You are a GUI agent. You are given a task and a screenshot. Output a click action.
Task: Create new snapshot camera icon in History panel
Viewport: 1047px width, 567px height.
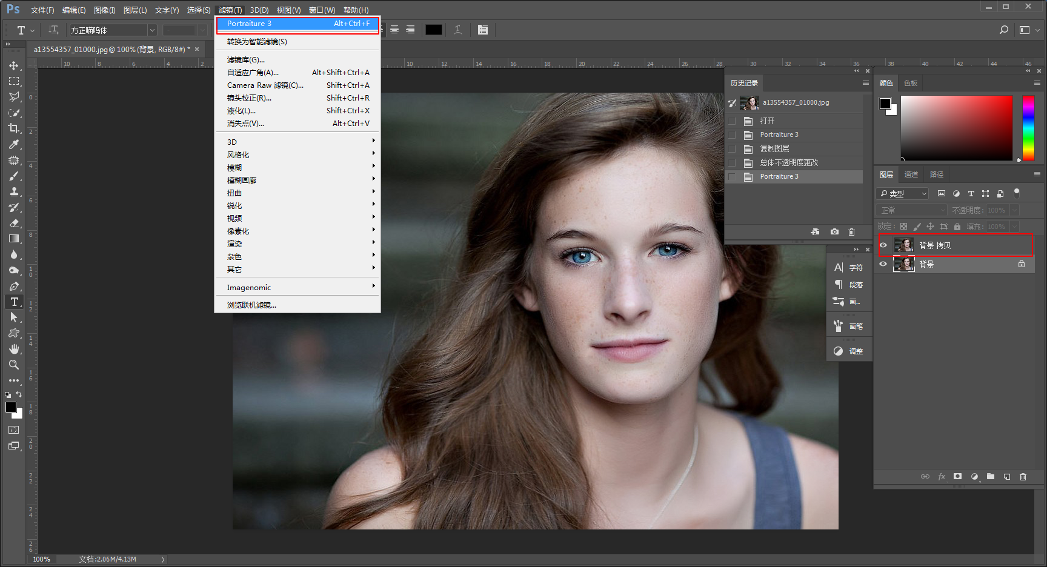point(834,231)
